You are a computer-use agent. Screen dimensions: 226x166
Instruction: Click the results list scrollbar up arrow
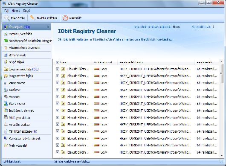coord(221,62)
